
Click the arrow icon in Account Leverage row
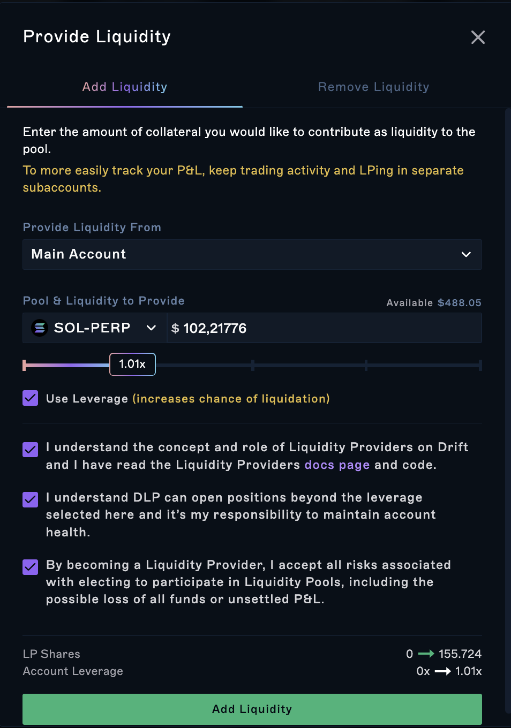click(x=442, y=671)
